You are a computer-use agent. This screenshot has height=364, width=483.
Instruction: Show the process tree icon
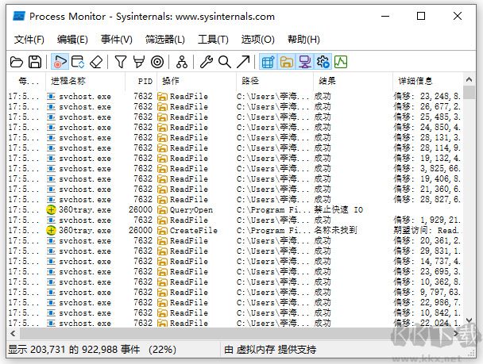[182, 62]
